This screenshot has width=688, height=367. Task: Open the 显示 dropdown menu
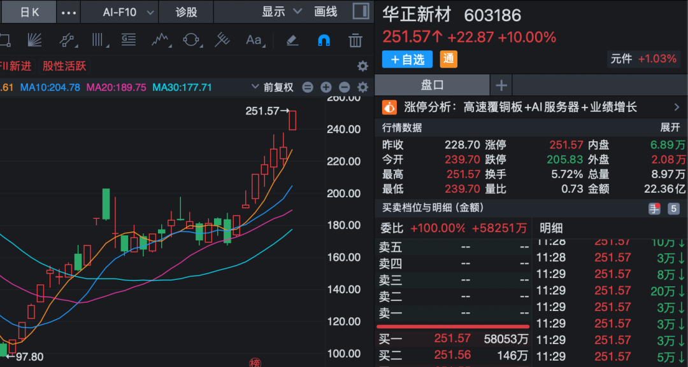click(282, 11)
